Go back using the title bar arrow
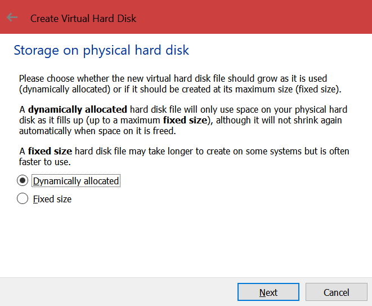 [x=12, y=18]
